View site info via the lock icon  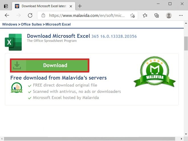[43, 15]
